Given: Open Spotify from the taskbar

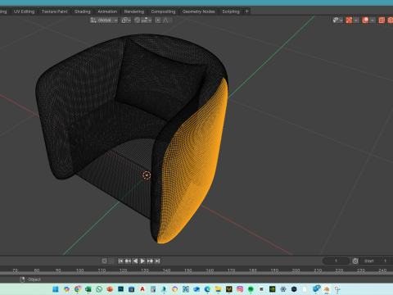Looking at the screenshot, I should click(251, 289).
